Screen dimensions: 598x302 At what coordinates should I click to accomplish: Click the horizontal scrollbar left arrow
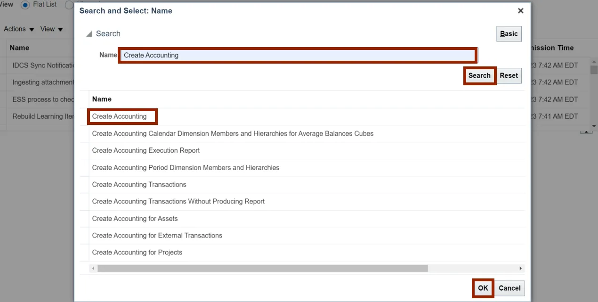(x=93, y=269)
